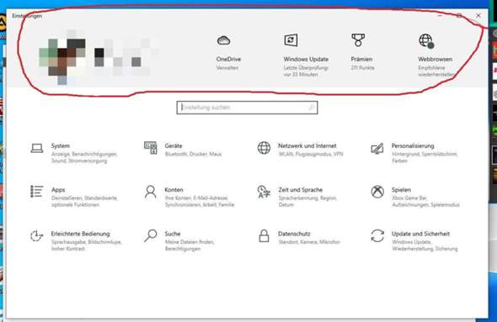
Task: Click the Spielen Xbox icon
Action: [x=377, y=192]
